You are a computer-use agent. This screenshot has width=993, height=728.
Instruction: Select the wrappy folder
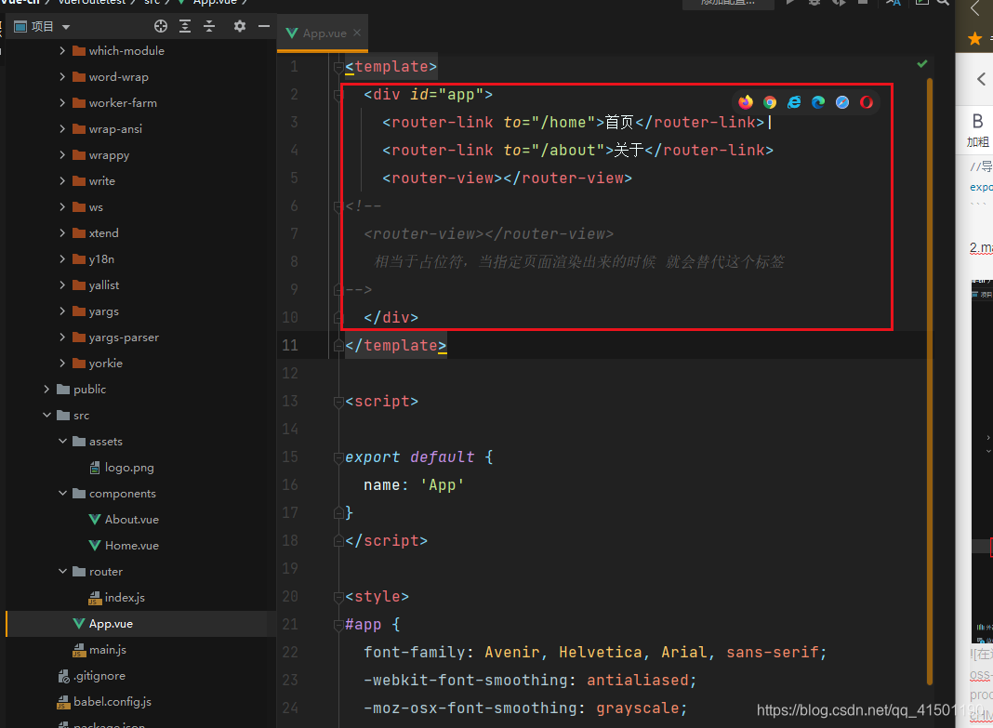[109, 155]
